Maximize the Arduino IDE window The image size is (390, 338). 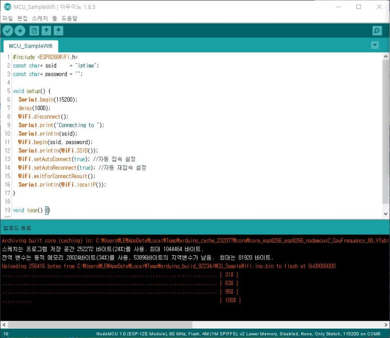pyautogui.click(x=359, y=7)
